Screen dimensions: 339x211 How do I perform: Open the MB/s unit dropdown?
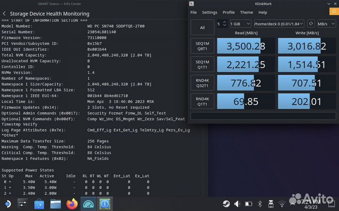click(x=326, y=24)
